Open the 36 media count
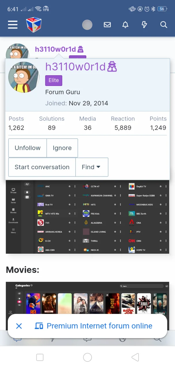 point(88,128)
